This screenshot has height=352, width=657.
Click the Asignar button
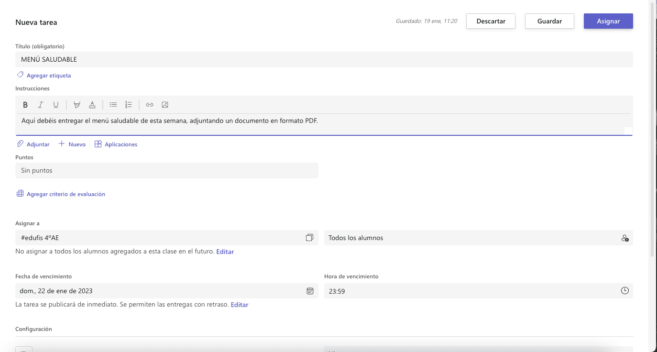pyautogui.click(x=608, y=21)
